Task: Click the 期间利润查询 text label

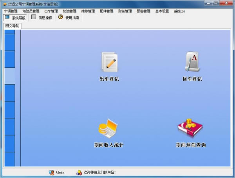Action: click(x=191, y=145)
